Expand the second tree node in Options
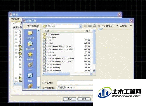Viewport: 146px width, 106px height. coord(16,35)
